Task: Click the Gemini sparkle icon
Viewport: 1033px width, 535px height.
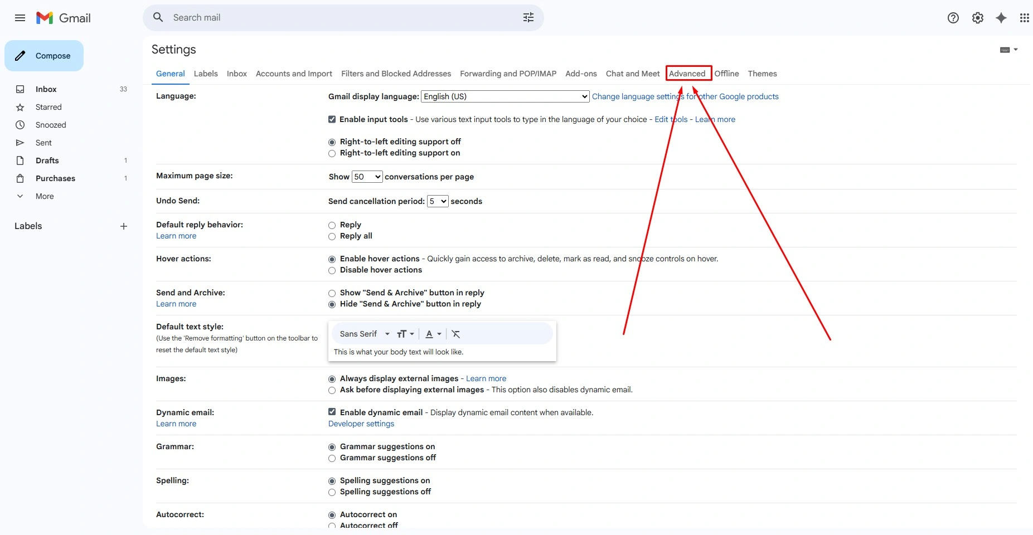Action: (x=1001, y=18)
